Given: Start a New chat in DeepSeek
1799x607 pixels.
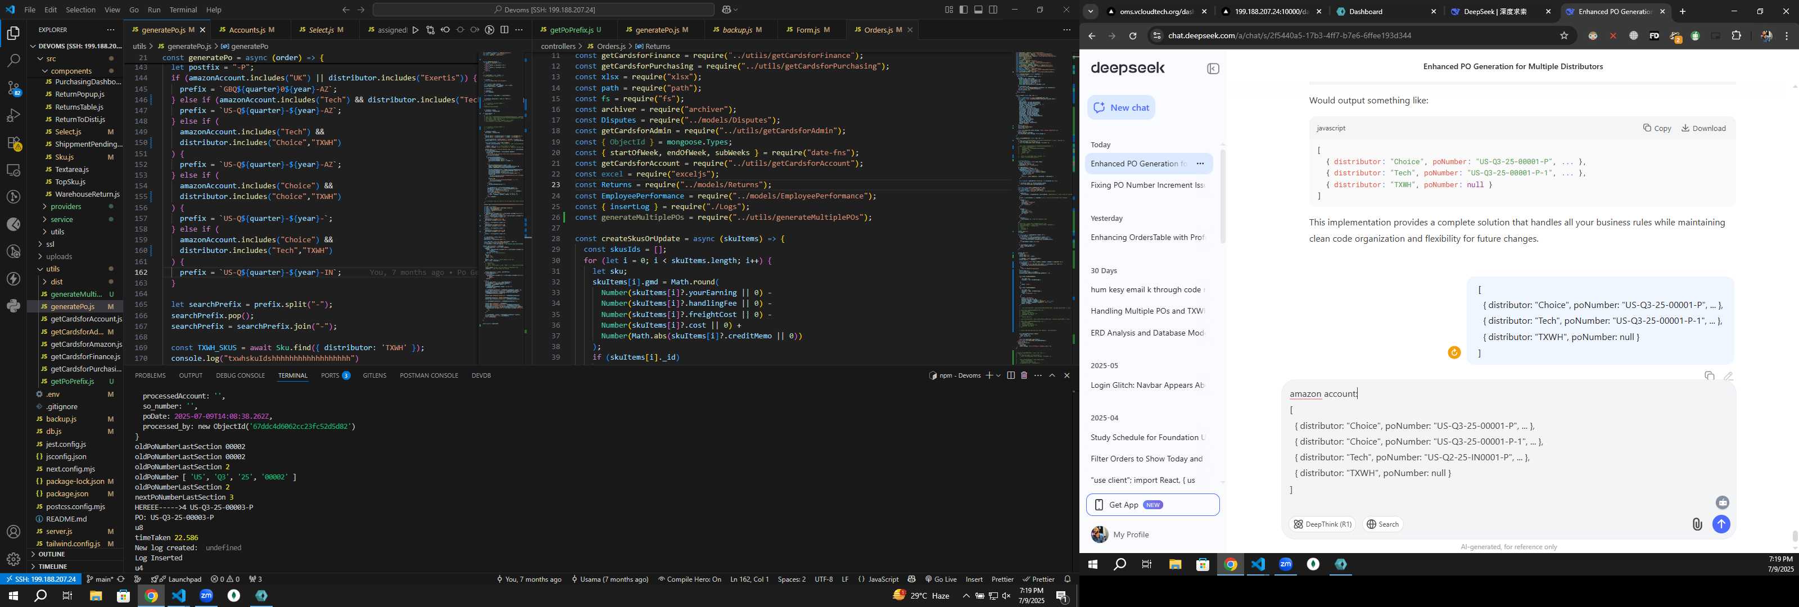Looking at the screenshot, I should 1122,107.
